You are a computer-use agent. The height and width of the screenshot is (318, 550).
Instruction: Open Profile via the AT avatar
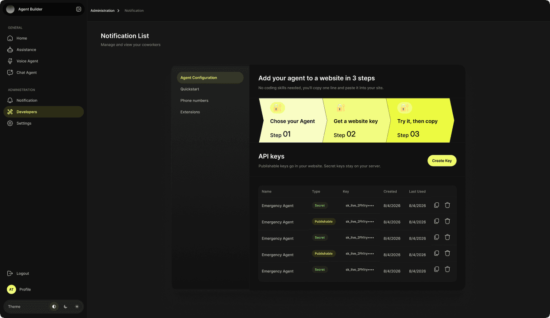point(11,290)
